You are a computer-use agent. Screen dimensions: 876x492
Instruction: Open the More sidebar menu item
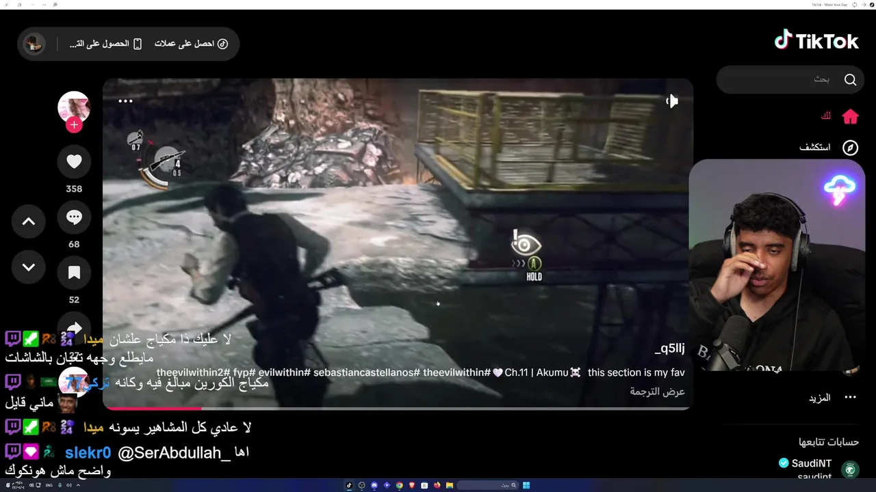[832, 398]
